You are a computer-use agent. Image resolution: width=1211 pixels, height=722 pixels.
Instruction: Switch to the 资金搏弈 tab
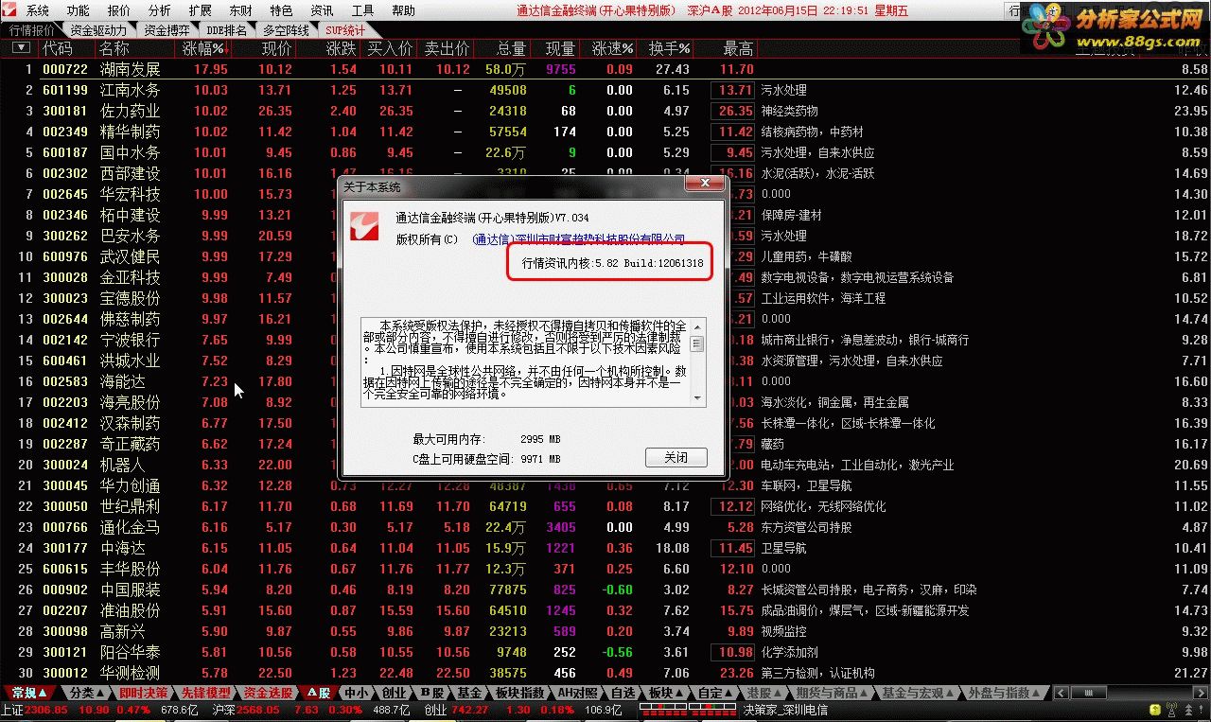pos(167,30)
